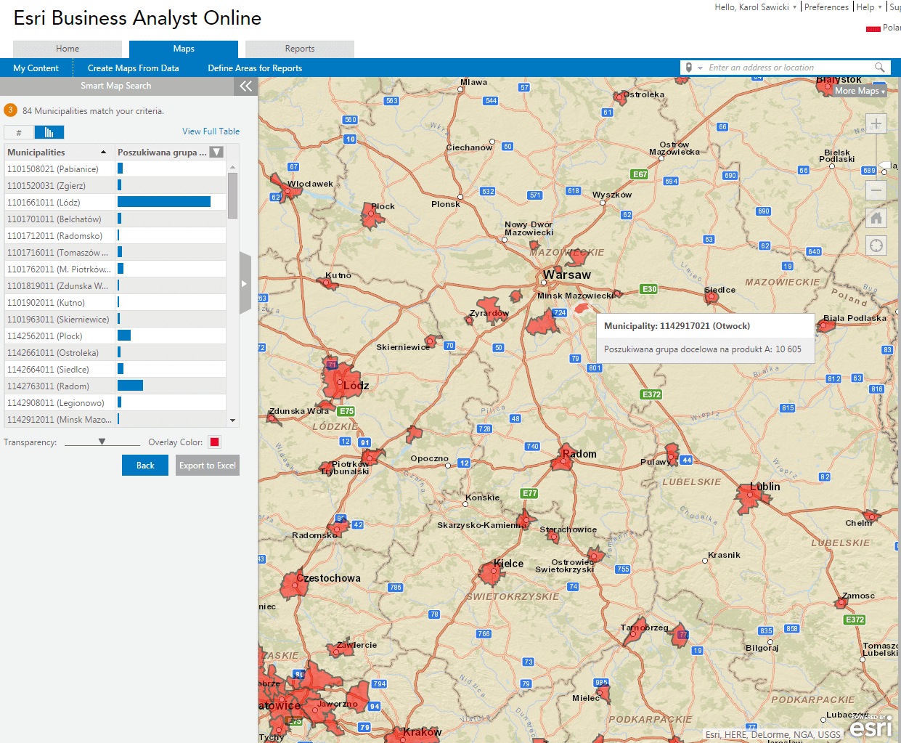Open the Help menu
The image size is (901, 743).
pyautogui.click(x=869, y=7)
